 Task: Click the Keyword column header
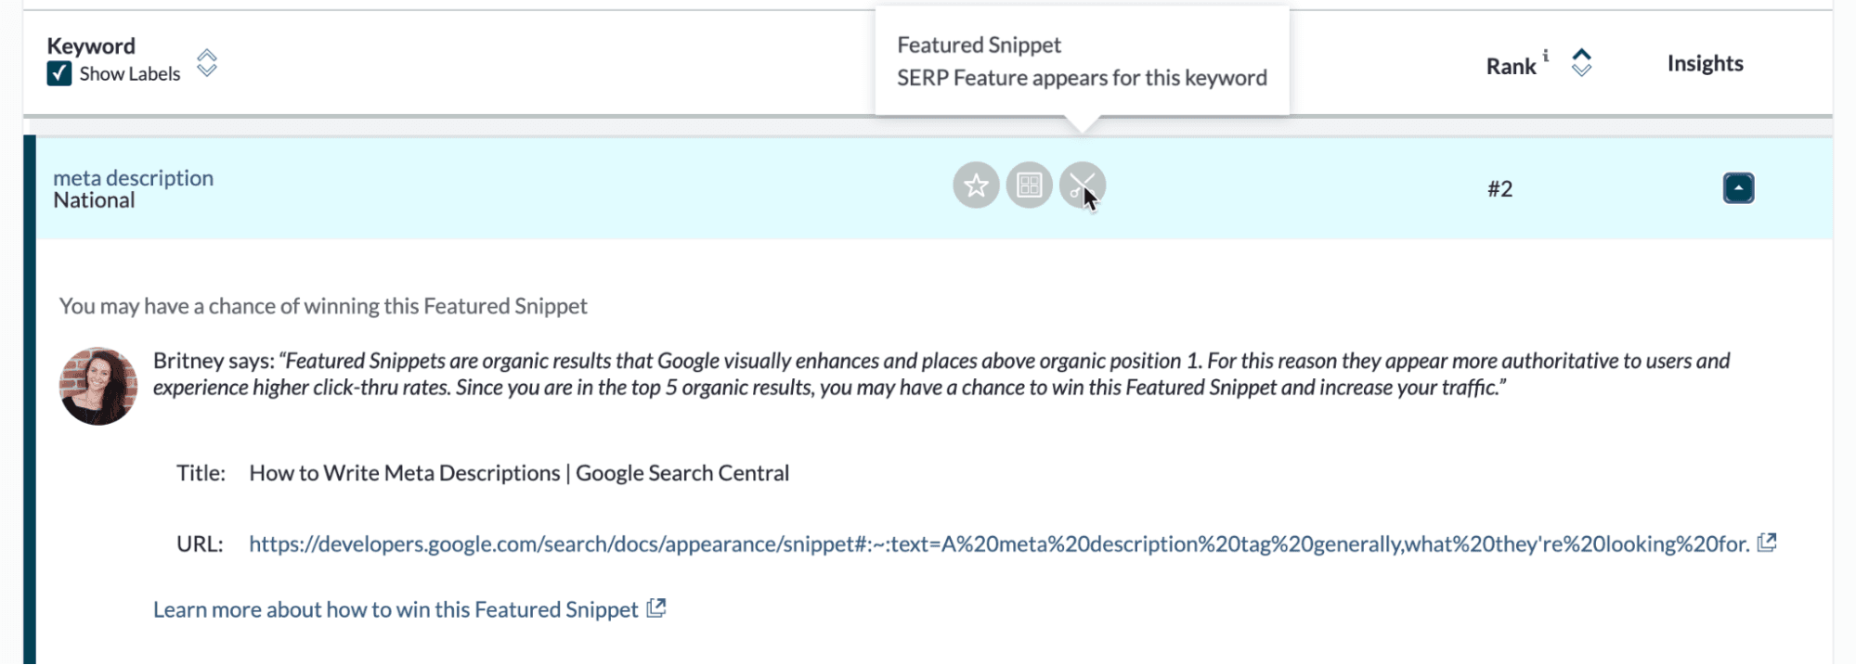[91, 45]
